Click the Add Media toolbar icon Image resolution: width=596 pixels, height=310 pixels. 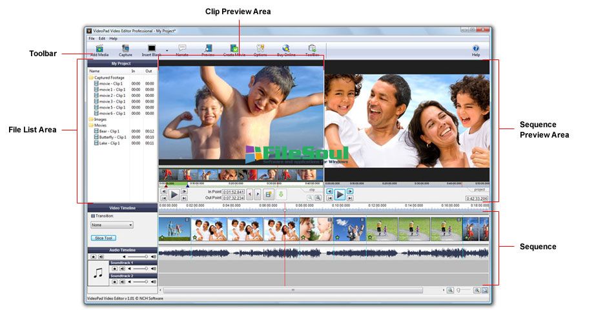[99, 49]
